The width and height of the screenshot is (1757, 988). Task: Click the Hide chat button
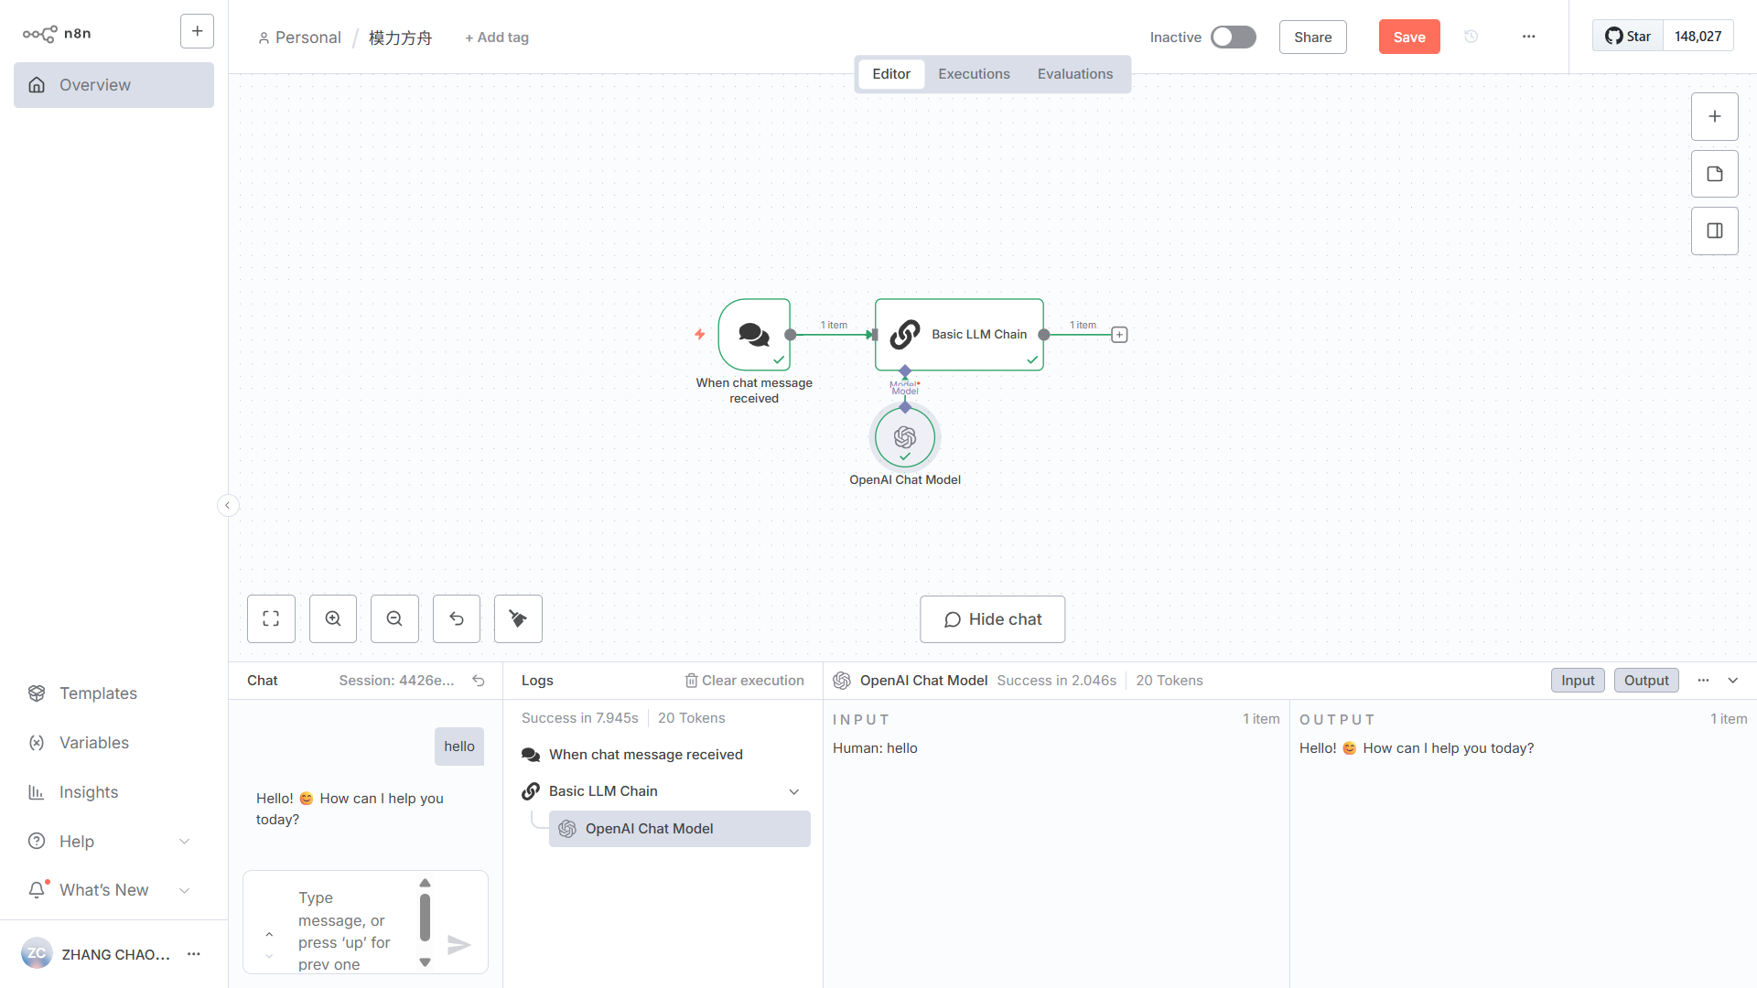(992, 619)
